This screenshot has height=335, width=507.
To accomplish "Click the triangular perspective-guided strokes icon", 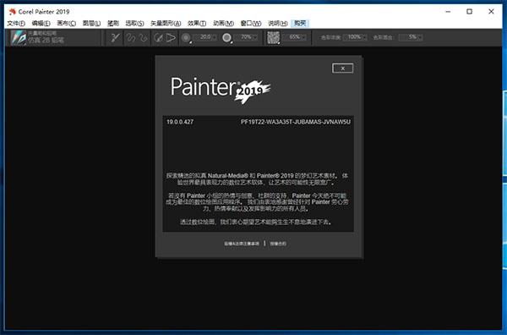I will click(171, 38).
